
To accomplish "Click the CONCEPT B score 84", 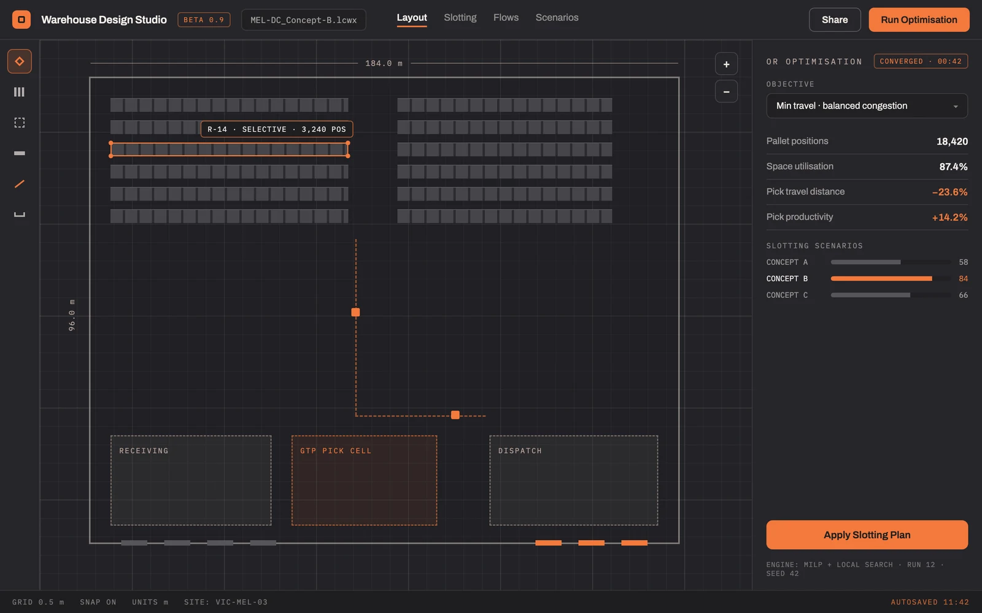I will [x=964, y=278].
